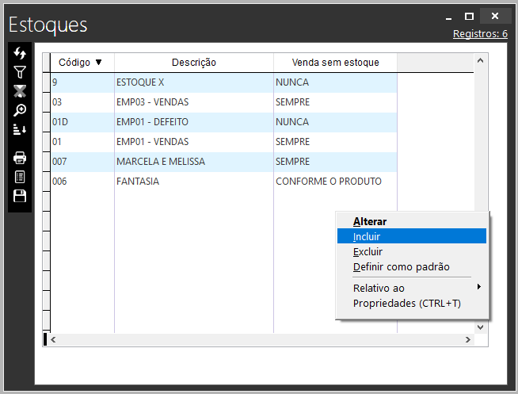
Task: Select Incluir from the context menu
Action: (x=411, y=236)
